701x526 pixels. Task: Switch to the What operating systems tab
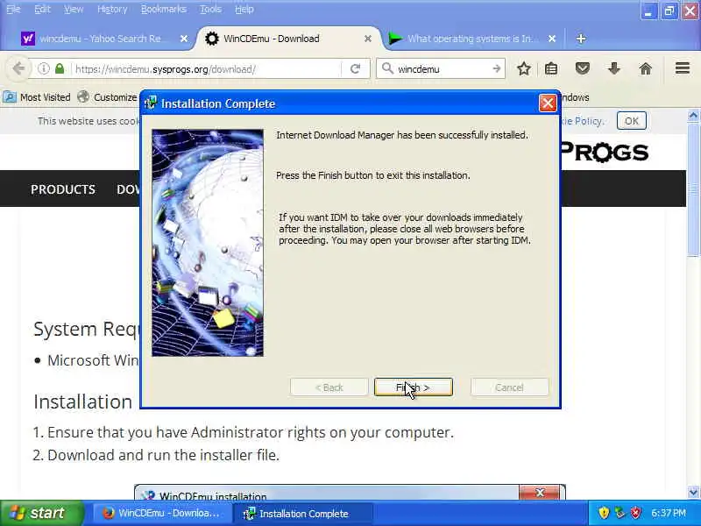click(470, 39)
